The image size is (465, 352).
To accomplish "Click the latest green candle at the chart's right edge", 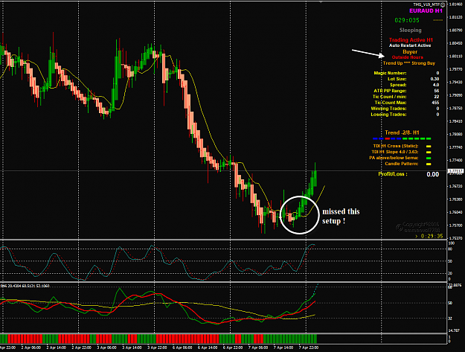I will tap(315, 175).
